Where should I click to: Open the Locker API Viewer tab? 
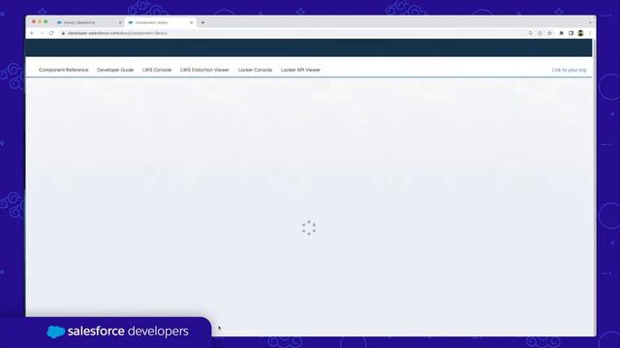pyautogui.click(x=300, y=70)
